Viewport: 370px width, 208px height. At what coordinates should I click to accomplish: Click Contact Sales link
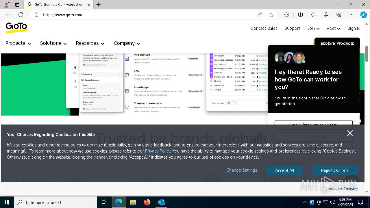coord(264,28)
